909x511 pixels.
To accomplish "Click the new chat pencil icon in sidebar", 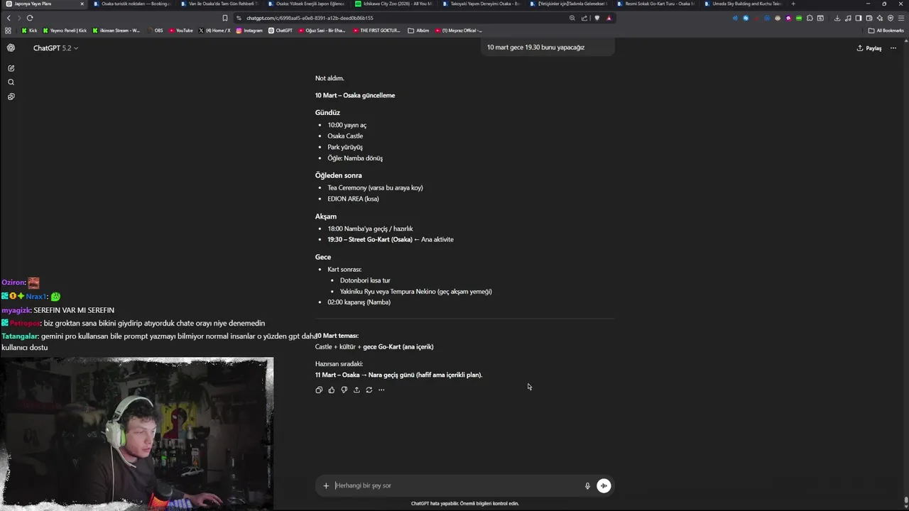I will pos(11,68).
